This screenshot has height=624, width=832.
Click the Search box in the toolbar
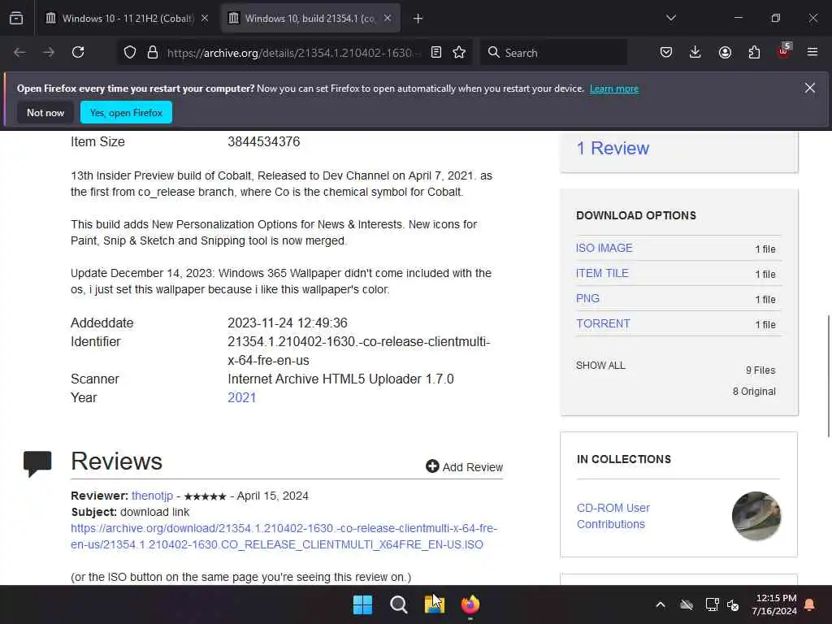[x=554, y=53]
